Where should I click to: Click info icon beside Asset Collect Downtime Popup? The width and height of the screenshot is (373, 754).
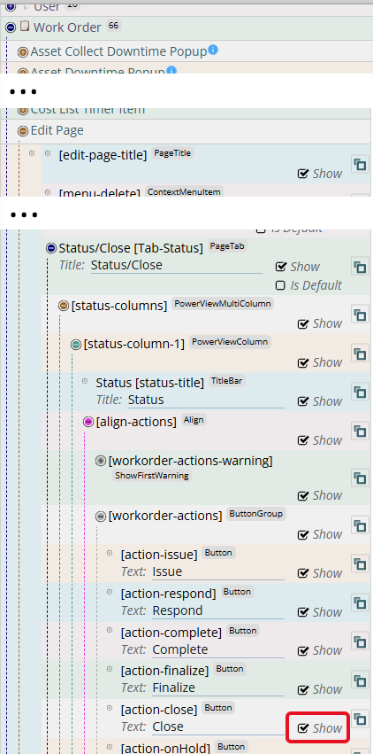point(213,50)
